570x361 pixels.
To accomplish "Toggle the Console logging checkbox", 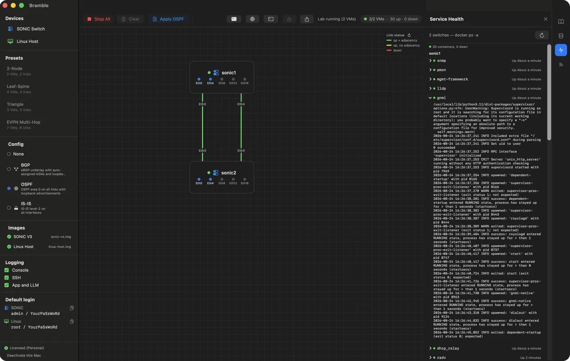I will tap(7, 270).
